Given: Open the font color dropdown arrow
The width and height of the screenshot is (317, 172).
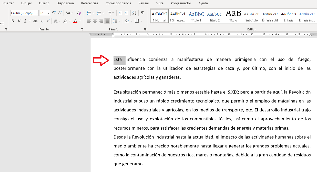Looking at the screenshot, I should (x=80, y=21).
